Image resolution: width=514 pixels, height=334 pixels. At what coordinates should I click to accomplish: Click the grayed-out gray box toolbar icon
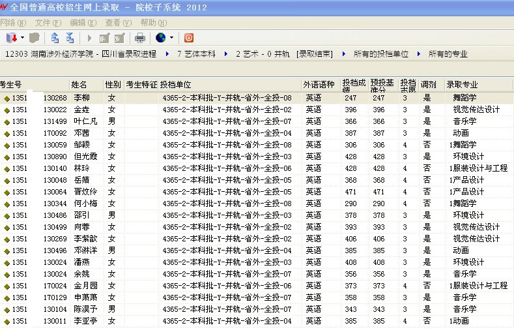(35, 38)
